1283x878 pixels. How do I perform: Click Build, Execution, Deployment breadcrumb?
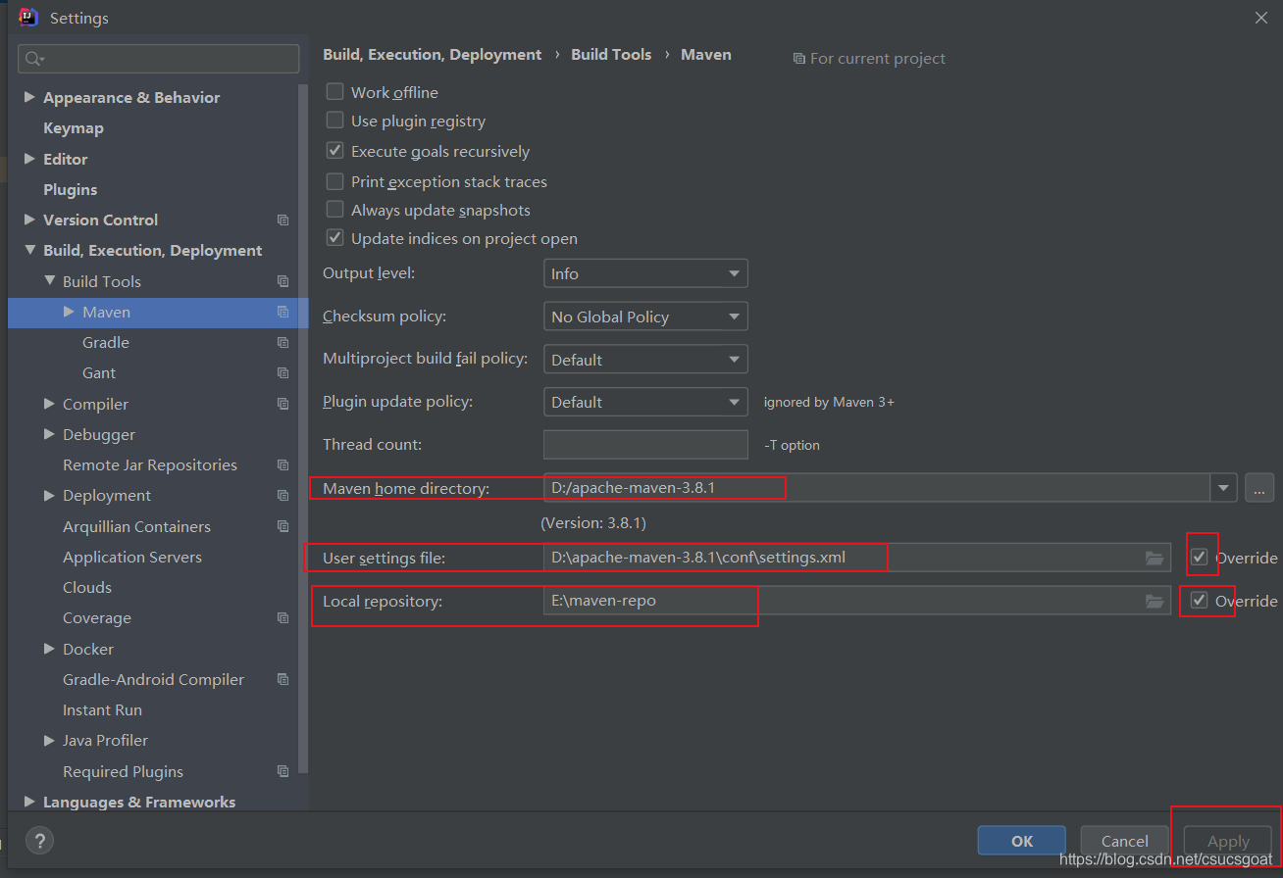(433, 55)
